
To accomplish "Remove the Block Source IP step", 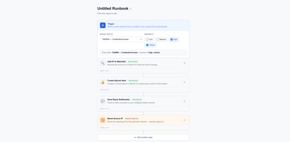I will click(x=184, y=120).
